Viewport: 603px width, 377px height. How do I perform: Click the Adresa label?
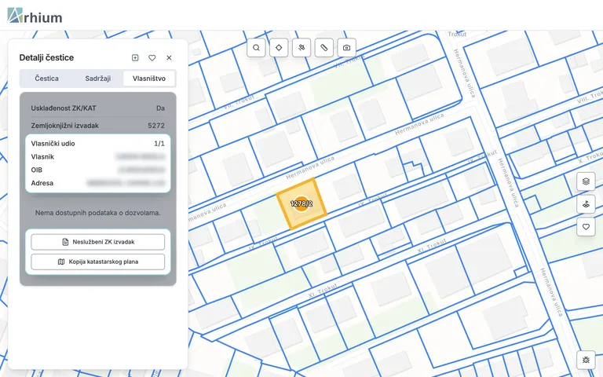pyautogui.click(x=42, y=183)
